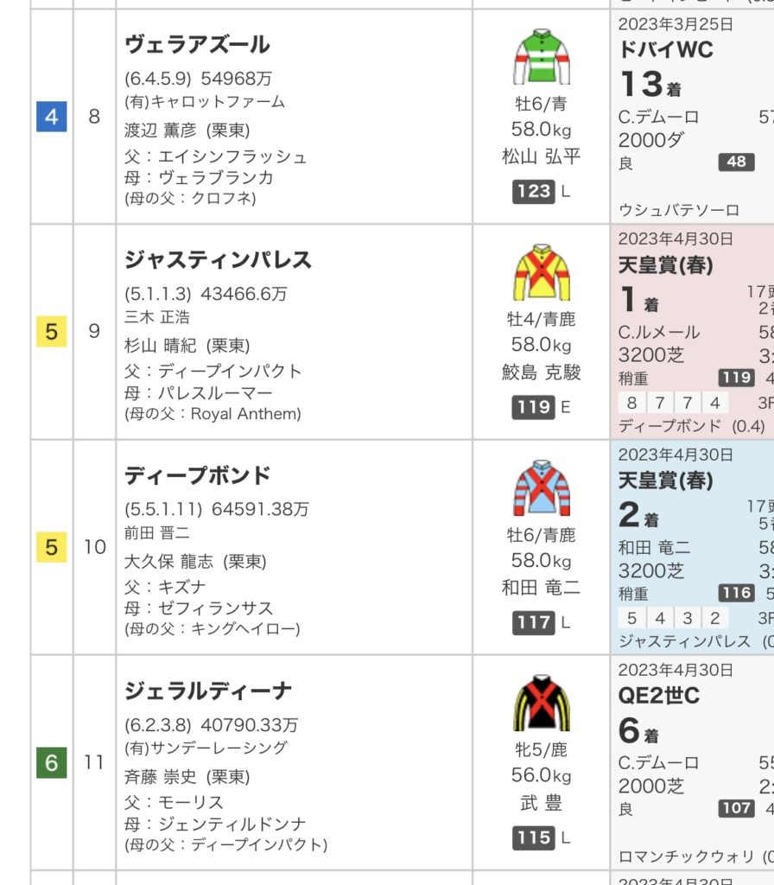This screenshot has width=774, height=885.
Task: Click the light blue silk icon for ディープボンド
Action: (542, 488)
